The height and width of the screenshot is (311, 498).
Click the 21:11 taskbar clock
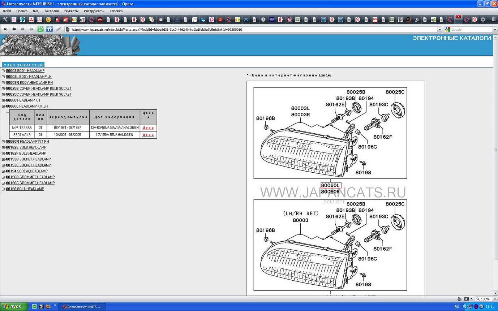click(490, 306)
